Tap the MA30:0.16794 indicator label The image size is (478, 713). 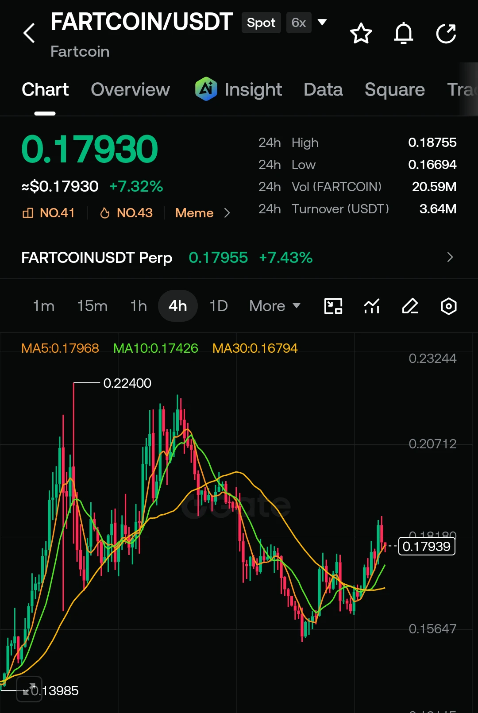(x=255, y=348)
